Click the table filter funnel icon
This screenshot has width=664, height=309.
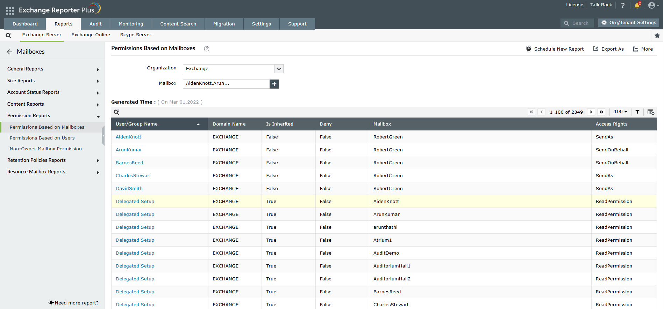637,112
